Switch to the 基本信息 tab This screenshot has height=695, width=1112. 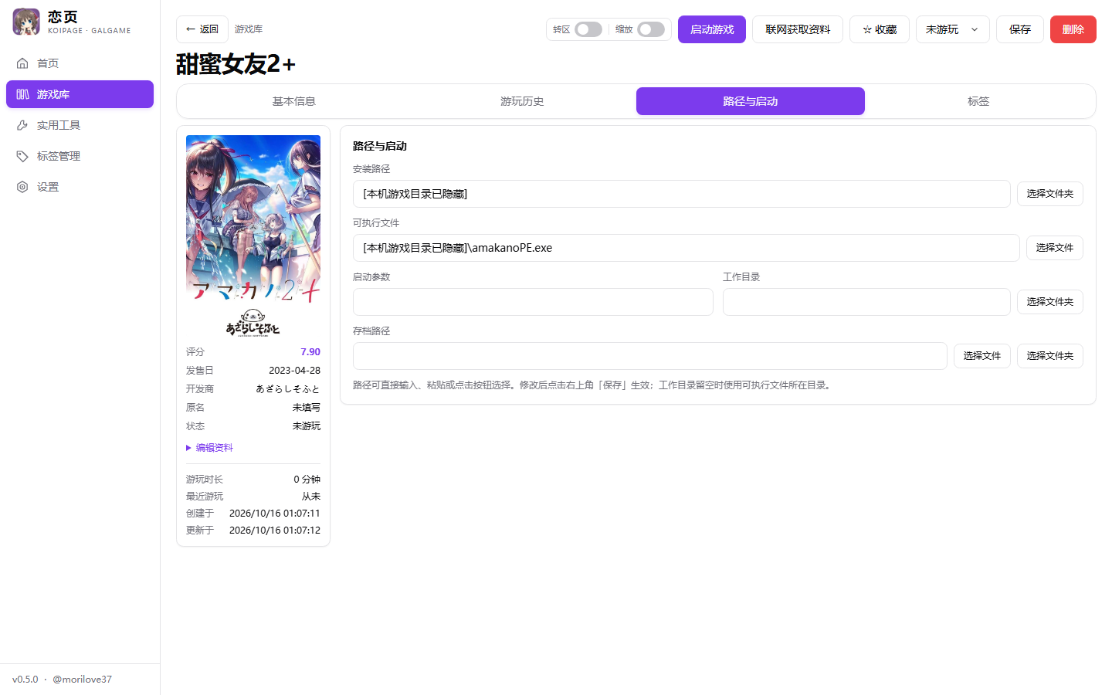click(293, 101)
